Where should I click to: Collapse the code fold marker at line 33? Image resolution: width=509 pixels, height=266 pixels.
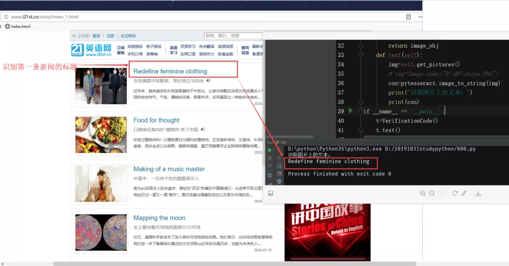point(361,55)
